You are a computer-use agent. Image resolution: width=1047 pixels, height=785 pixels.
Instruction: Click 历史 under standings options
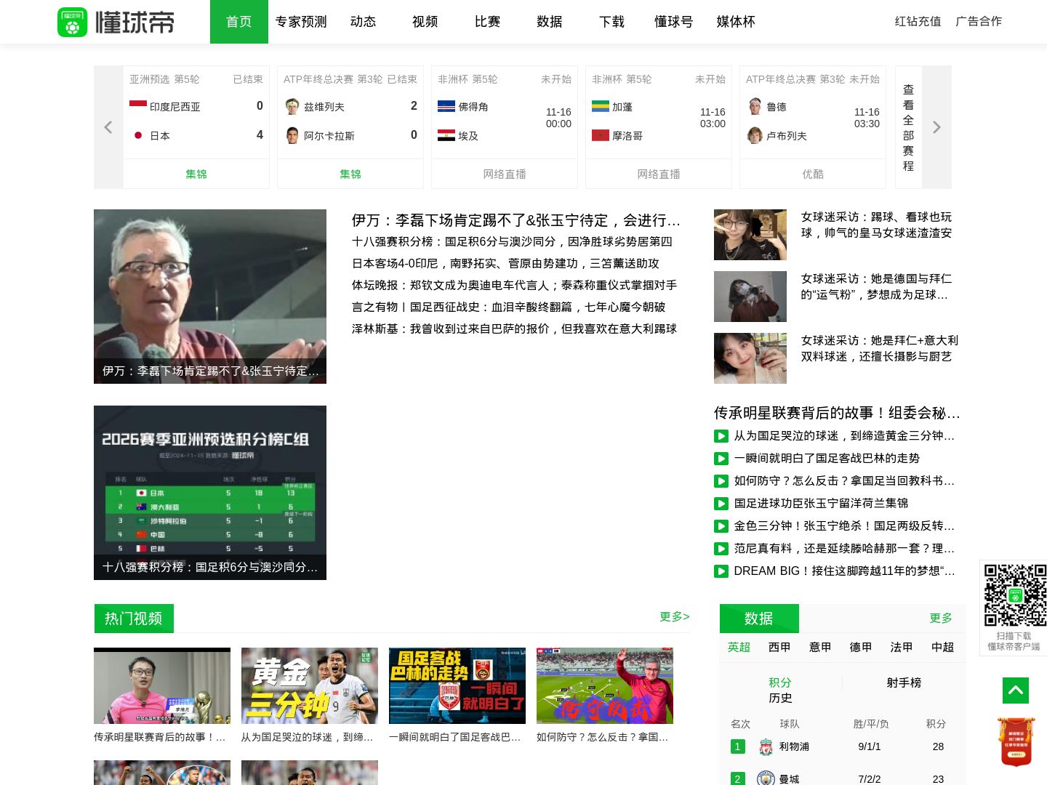(x=780, y=698)
